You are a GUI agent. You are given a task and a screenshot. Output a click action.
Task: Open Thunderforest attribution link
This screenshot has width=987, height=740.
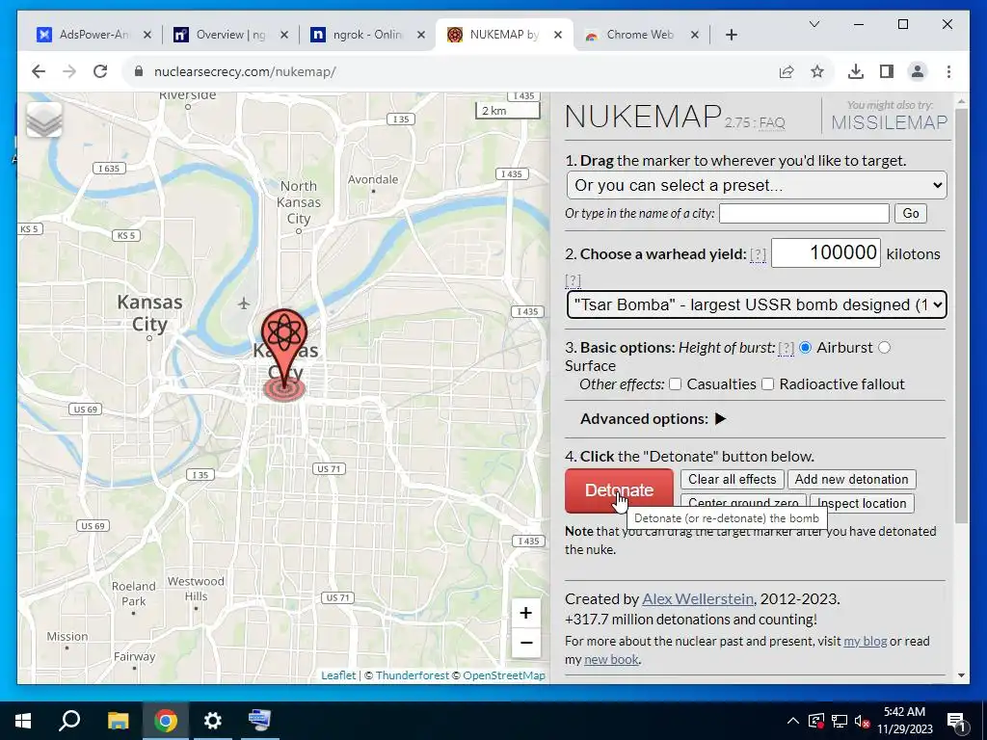tap(413, 675)
